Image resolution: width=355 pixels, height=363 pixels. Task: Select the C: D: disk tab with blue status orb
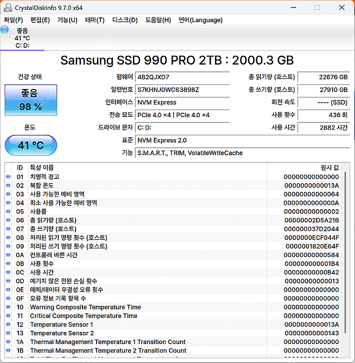[x=22, y=38]
